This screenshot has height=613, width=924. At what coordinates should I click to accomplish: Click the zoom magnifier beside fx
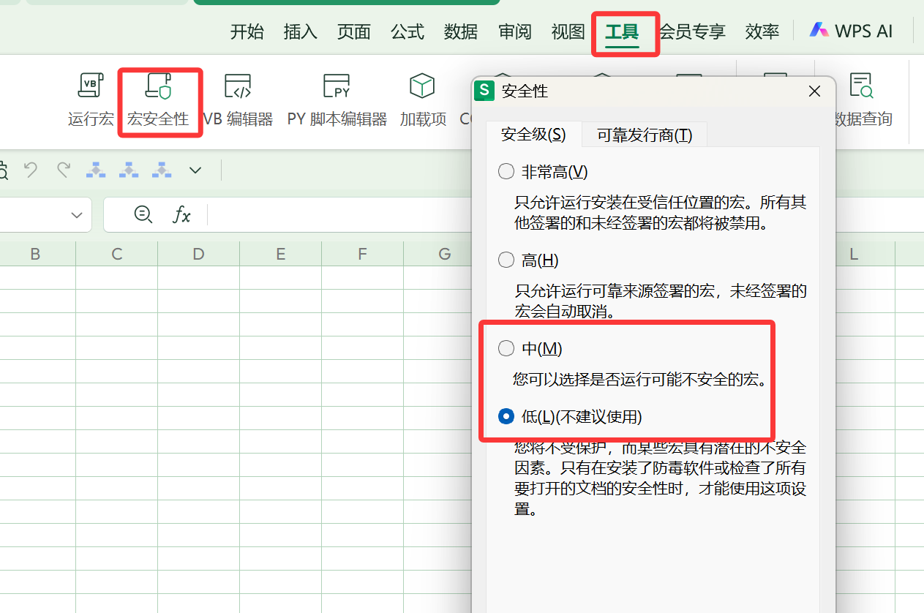143,214
